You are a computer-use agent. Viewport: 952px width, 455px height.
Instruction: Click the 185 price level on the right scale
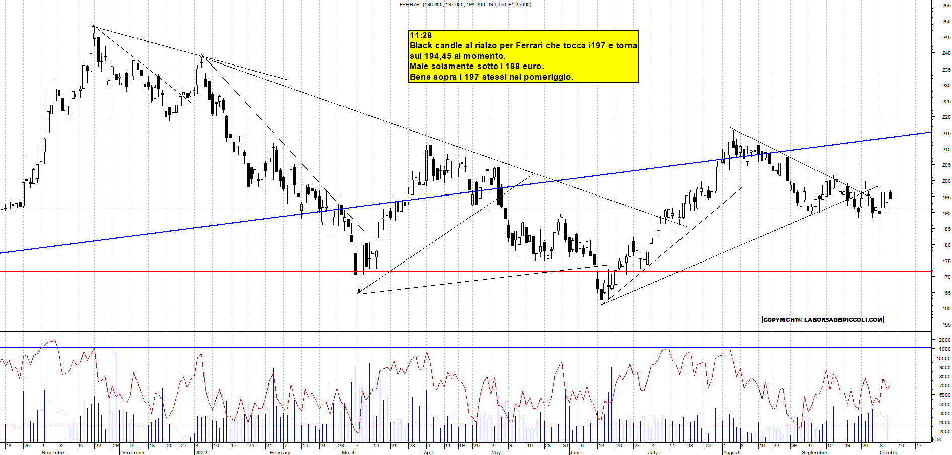coord(946,229)
